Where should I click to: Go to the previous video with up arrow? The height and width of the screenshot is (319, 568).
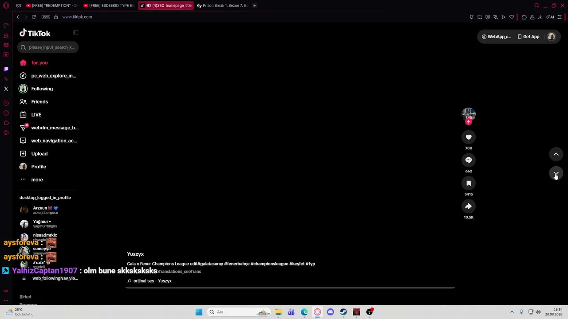556,154
